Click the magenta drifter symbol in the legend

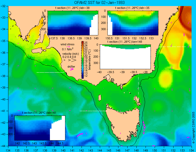pyautogui.click(x=72, y=69)
